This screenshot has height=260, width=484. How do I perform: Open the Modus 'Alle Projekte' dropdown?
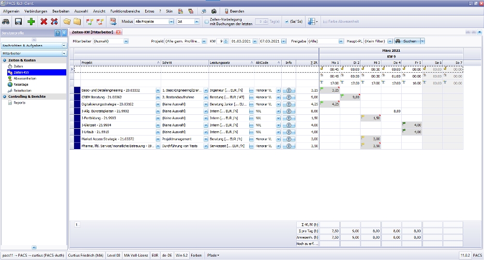tap(171, 22)
